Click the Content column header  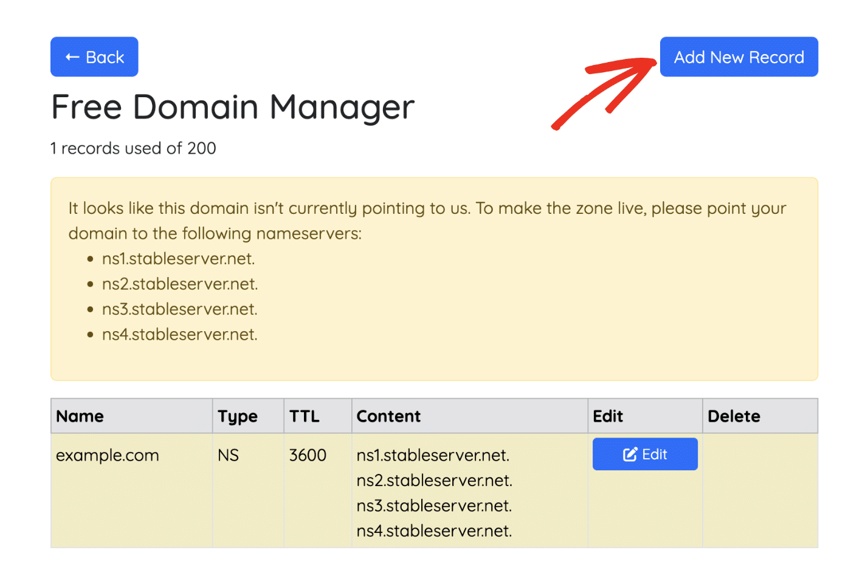pos(388,416)
